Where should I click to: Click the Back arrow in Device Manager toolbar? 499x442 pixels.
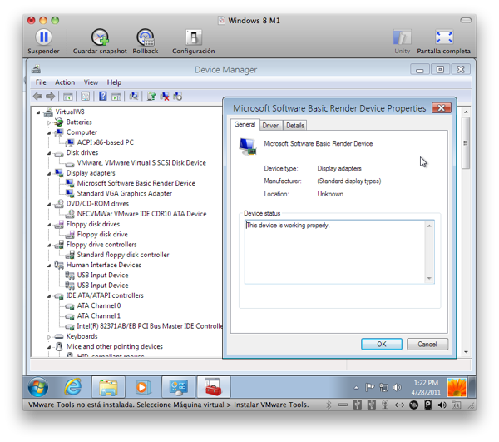click(37, 96)
